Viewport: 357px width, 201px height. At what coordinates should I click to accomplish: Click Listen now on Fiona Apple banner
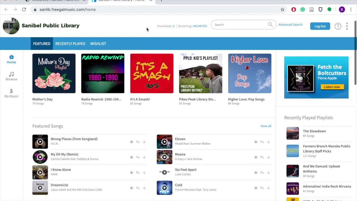pyautogui.click(x=332, y=87)
